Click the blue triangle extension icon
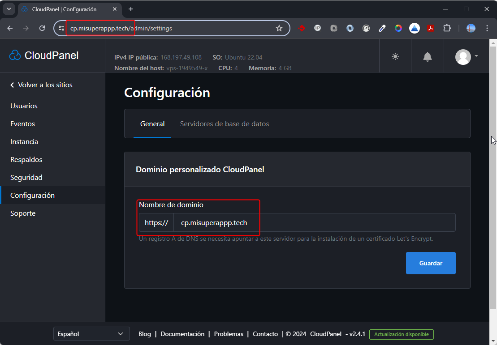 tap(414, 28)
